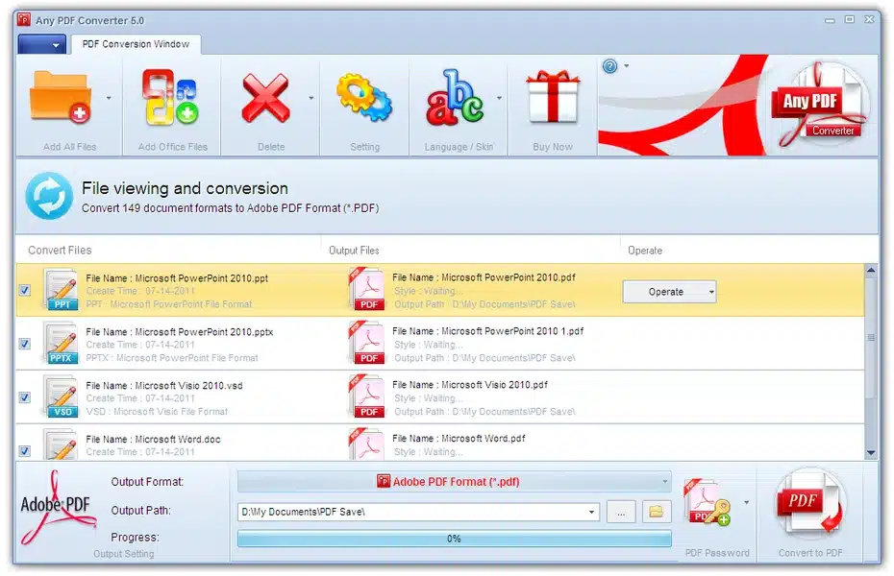Click 'File Name : Microsoft Visio 2010.pdf' text
The height and width of the screenshot is (576, 894).
coord(470,385)
